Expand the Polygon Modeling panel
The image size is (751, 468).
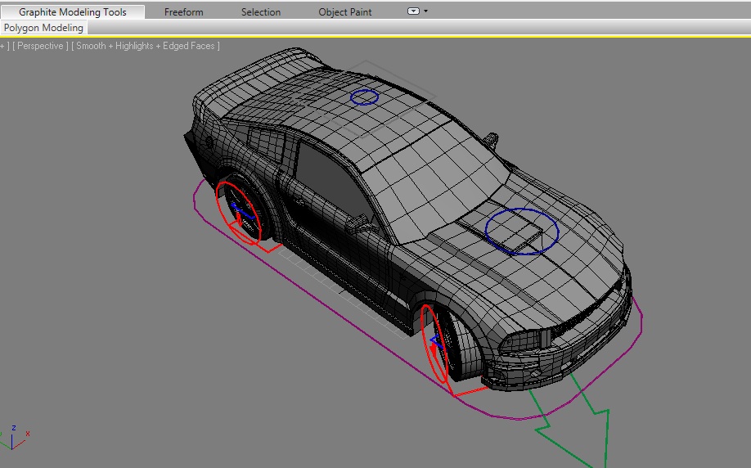(43, 28)
